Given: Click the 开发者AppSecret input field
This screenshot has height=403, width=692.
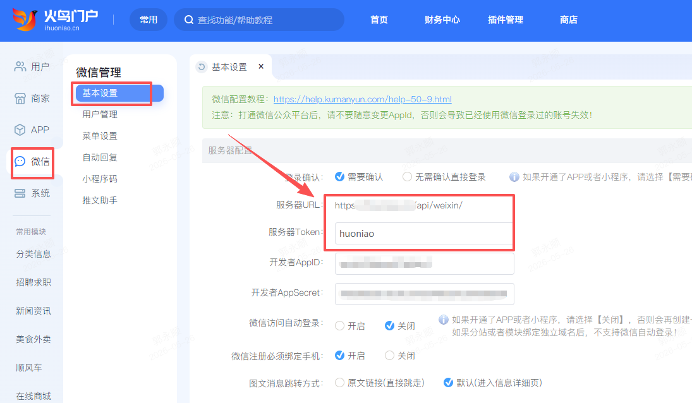Looking at the screenshot, I should click(x=425, y=294).
